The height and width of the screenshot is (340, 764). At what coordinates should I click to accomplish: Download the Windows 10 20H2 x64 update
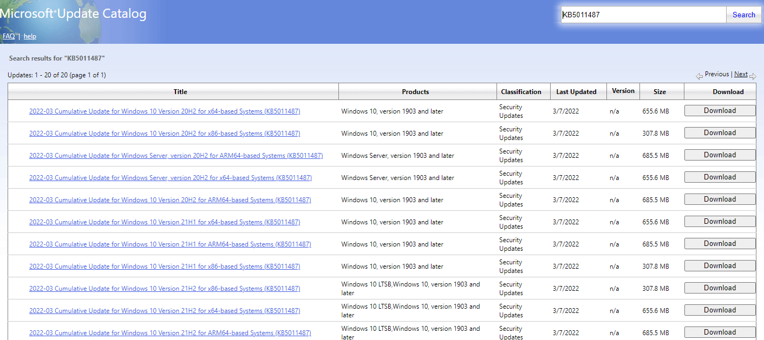[720, 110]
